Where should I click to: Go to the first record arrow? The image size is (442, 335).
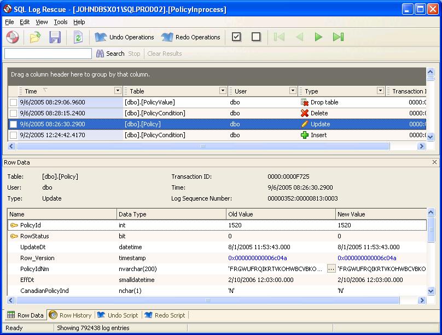[x=279, y=37]
